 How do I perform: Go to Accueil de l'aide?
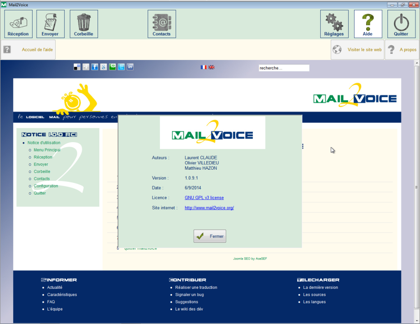click(28, 50)
